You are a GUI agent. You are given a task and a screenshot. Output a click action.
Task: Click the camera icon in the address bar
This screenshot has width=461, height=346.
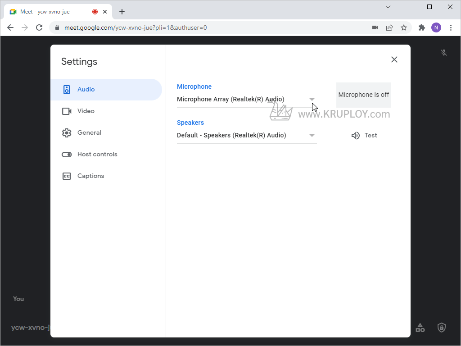pos(375,27)
